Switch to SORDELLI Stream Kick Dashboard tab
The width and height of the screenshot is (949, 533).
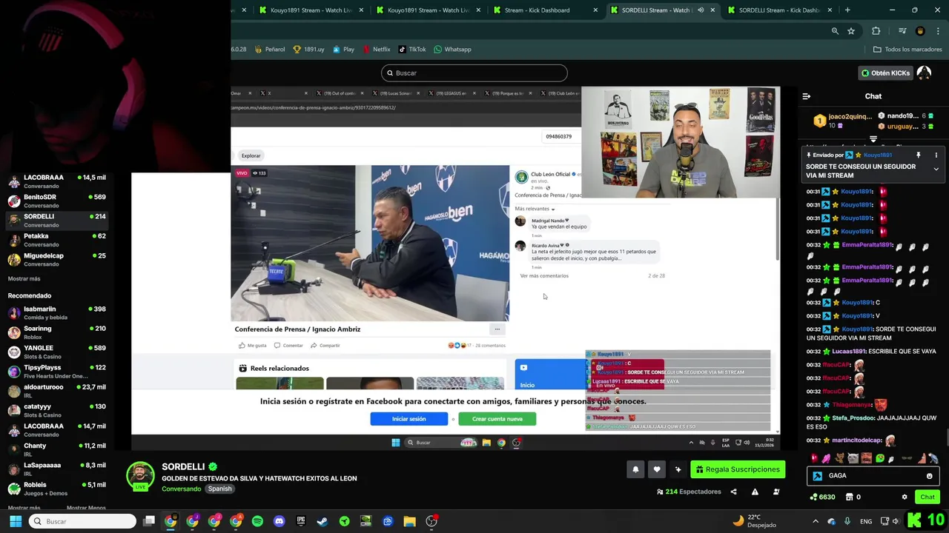click(x=780, y=10)
